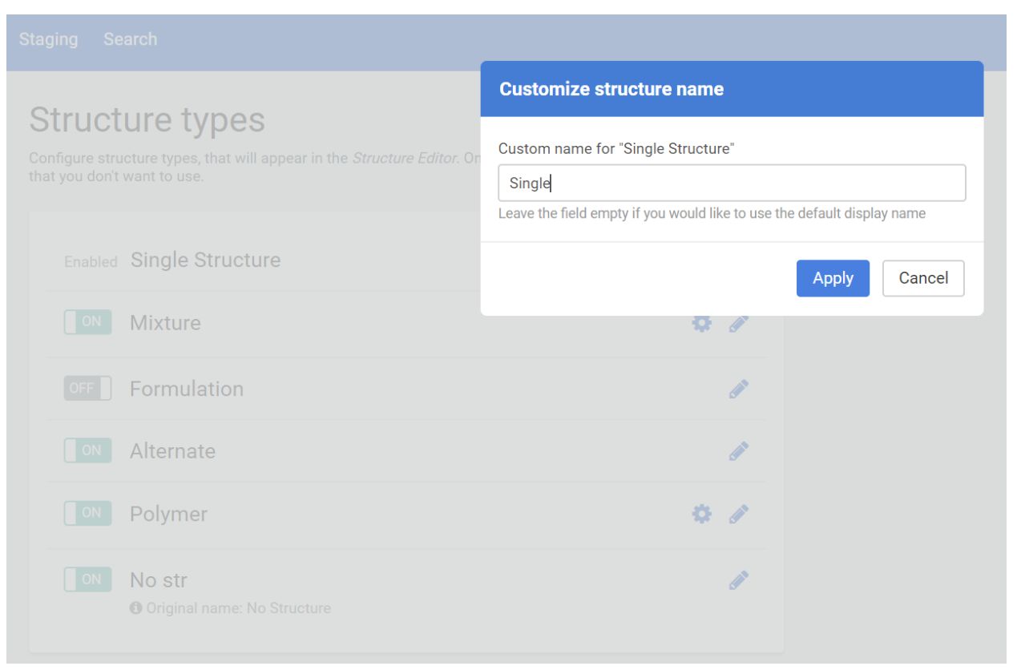Go to the Staging menu

click(48, 39)
